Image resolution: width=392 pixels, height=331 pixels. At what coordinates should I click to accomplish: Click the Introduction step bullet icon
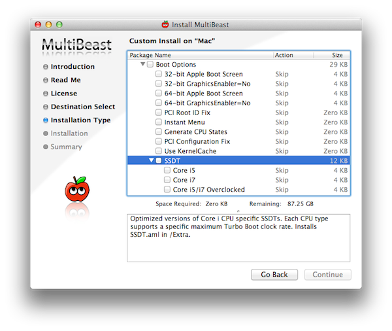coord(46,67)
